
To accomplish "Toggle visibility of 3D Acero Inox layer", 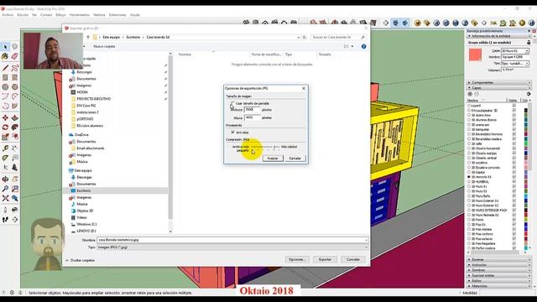I will [514, 116].
